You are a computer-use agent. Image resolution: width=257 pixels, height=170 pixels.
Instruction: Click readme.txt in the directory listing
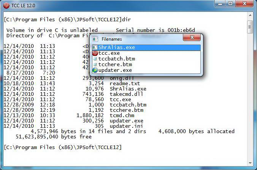pyautogui.click(x=125, y=83)
